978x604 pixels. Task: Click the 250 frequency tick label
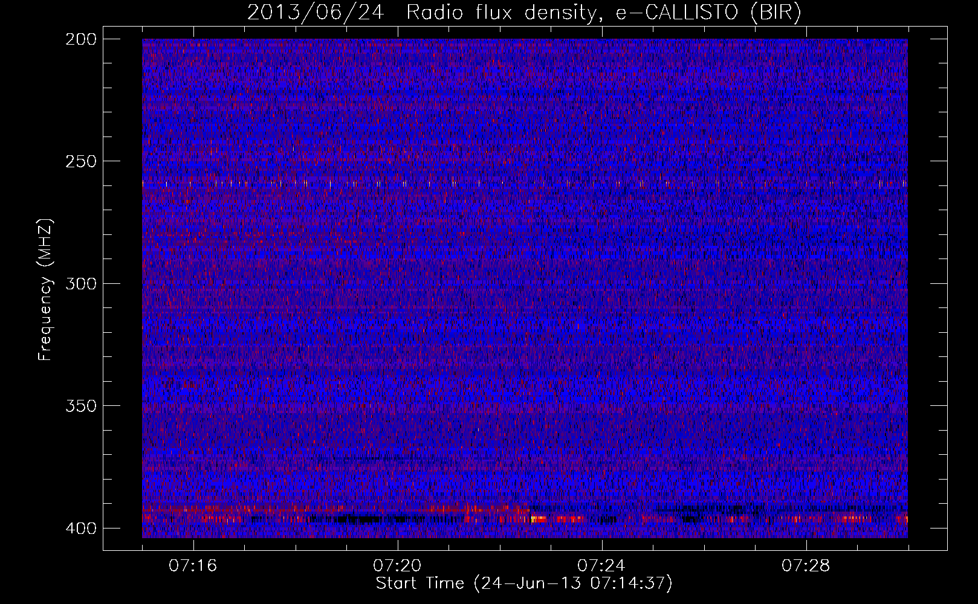[80, 161]
